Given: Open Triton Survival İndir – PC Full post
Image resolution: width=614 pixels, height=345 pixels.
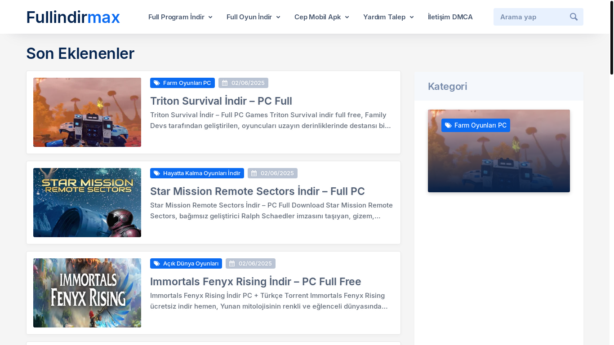Looking at the screenshot, I should [x=221, y=101].
